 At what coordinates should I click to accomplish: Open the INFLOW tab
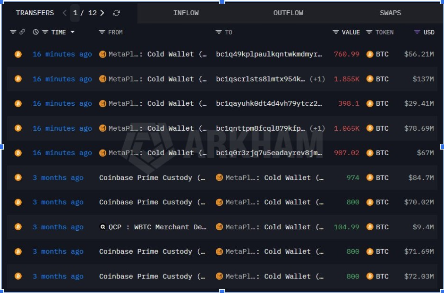tap(186, 13)
